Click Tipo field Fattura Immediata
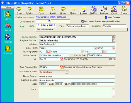Image resolution: width=131 pixels, height=103 pixels. coord(77,26)
